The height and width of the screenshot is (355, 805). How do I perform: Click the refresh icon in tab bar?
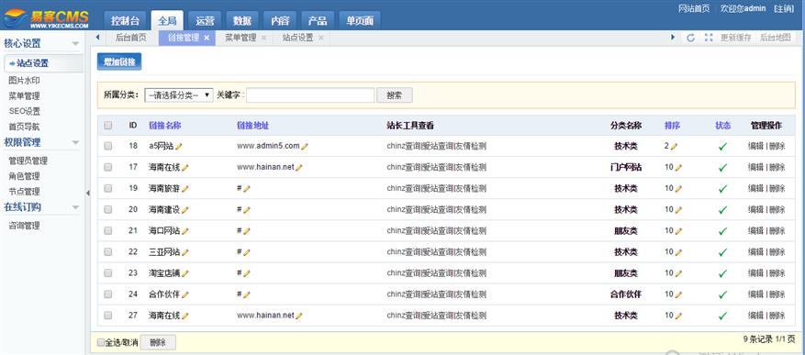click(691, 38)
